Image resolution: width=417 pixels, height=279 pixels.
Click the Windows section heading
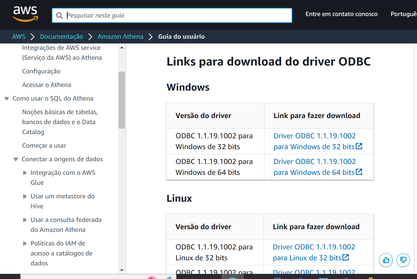(188, 87)
